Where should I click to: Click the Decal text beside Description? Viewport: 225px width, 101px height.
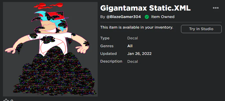(x=132, y=61)
